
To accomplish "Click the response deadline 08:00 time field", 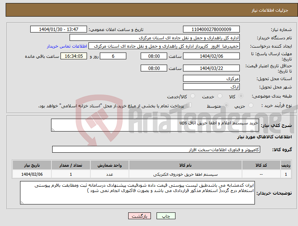I will point(154,56).
